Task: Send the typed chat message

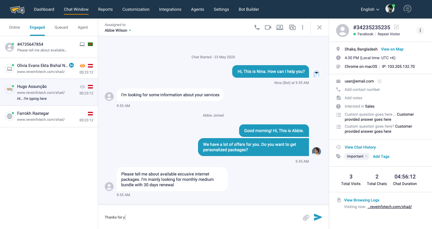Action: point(318,217)
